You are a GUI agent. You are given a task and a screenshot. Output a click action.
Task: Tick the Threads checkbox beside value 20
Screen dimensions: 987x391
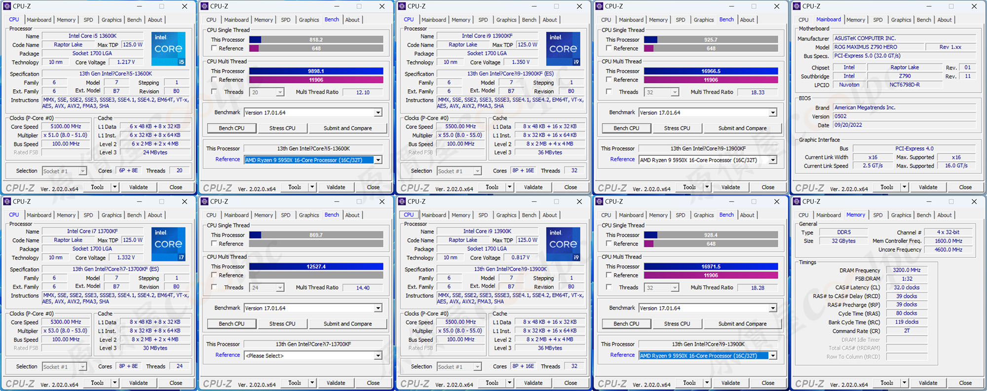pos(214,92)
